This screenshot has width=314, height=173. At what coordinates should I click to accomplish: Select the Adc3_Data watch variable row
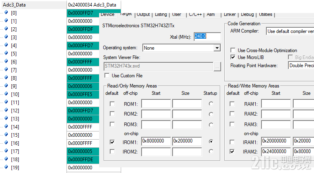coord(33,5)
